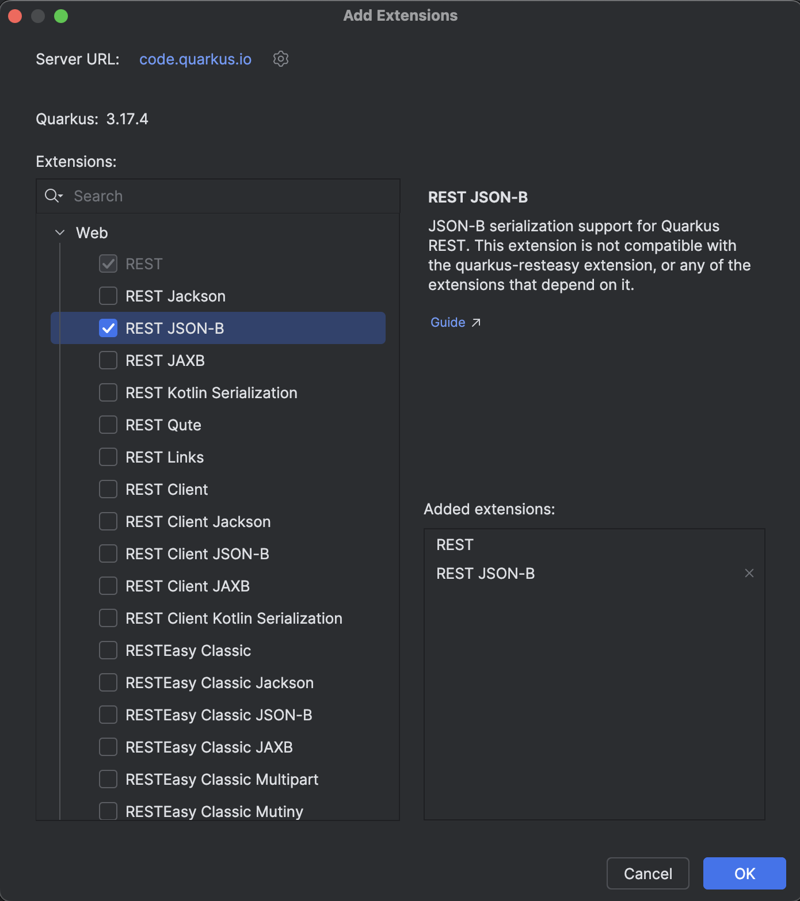The height and width of the screenshot is (901, 800).
Task: Cancel the Add Extensions dialog
Action: (647, 873)
